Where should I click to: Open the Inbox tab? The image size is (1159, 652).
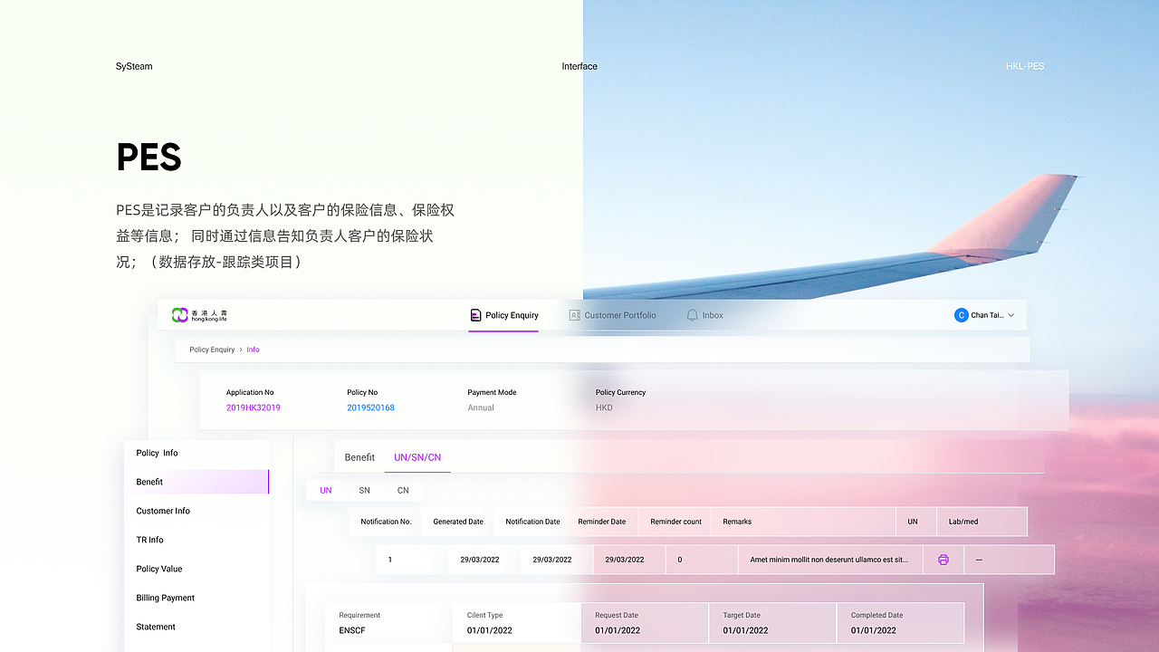[x=704, y=315]
